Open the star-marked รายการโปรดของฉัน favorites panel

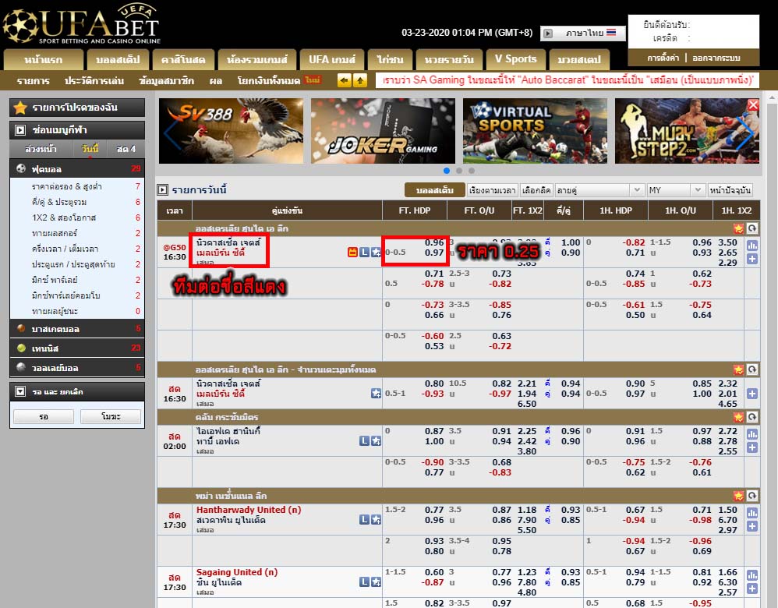click(x=77, y=108)
